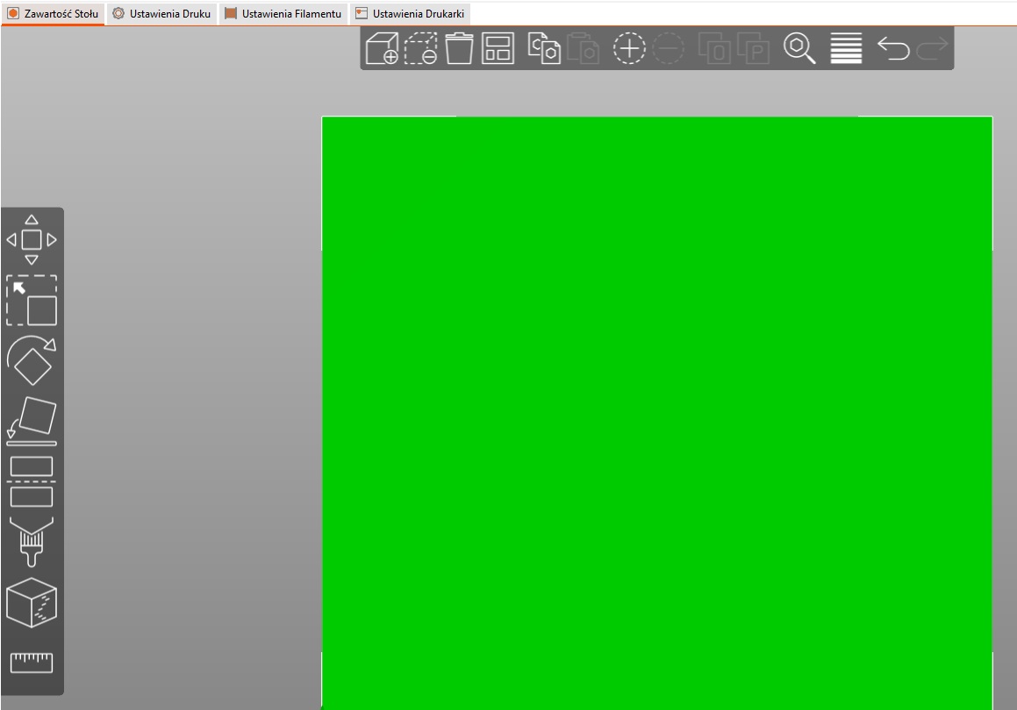Select the Rotate tool

[32, 360]
